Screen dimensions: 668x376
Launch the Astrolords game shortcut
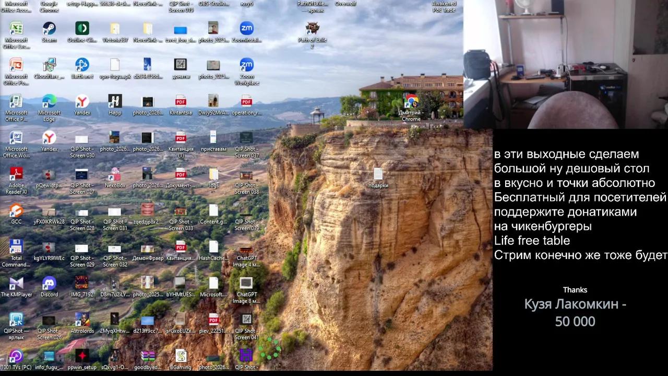pos(82,324)
